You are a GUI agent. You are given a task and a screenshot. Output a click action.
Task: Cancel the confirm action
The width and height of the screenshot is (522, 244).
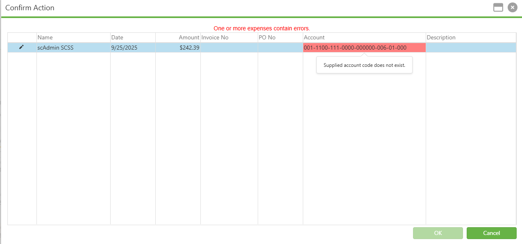click(491, 233)
